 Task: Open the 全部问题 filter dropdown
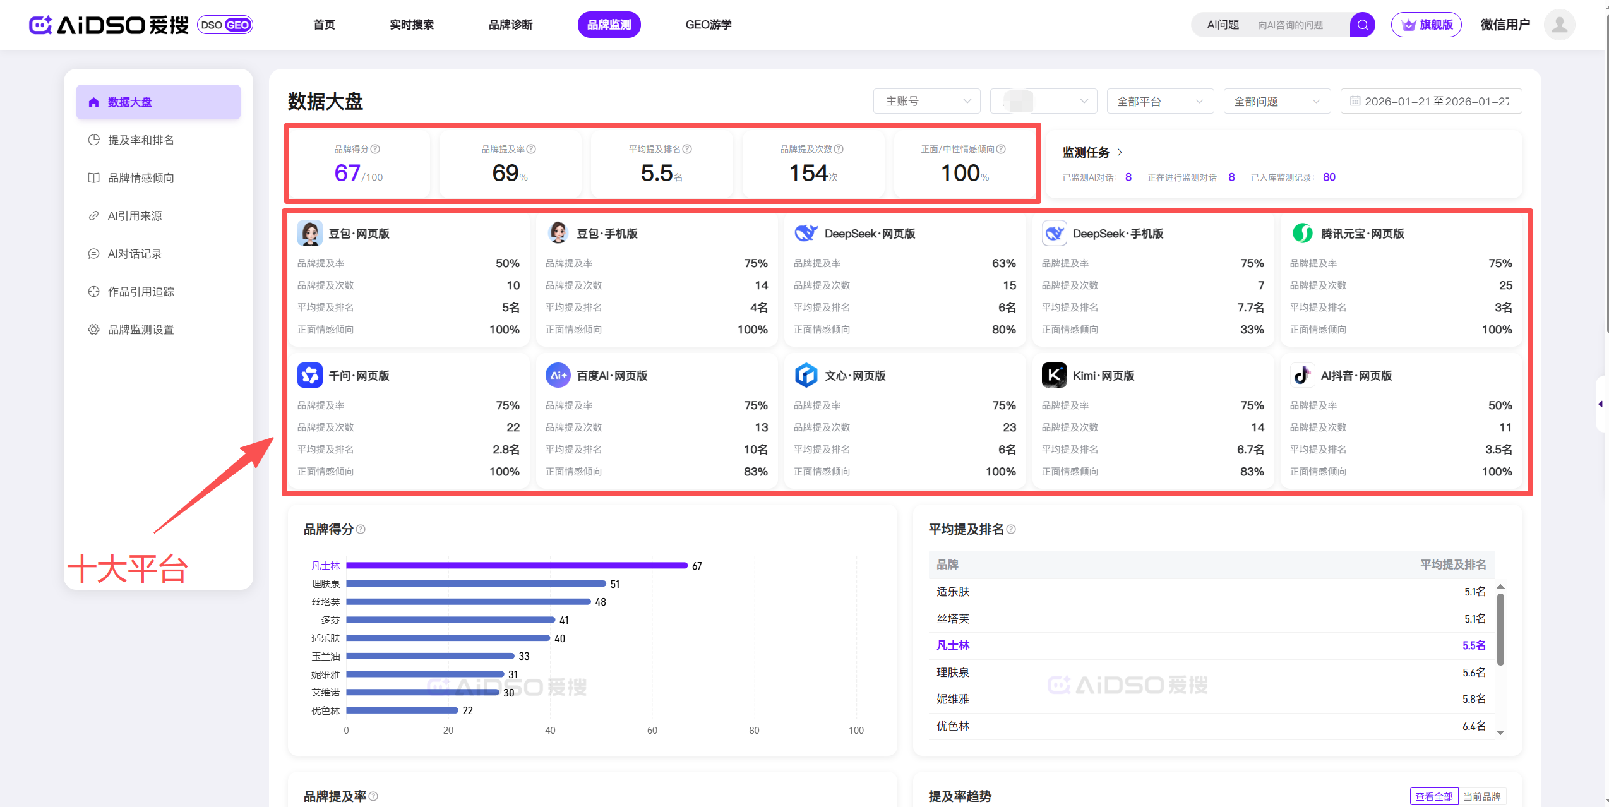1276,101
